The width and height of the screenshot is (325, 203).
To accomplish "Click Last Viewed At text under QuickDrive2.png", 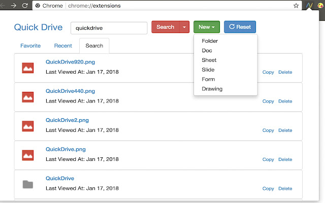I will coord(82,130).
